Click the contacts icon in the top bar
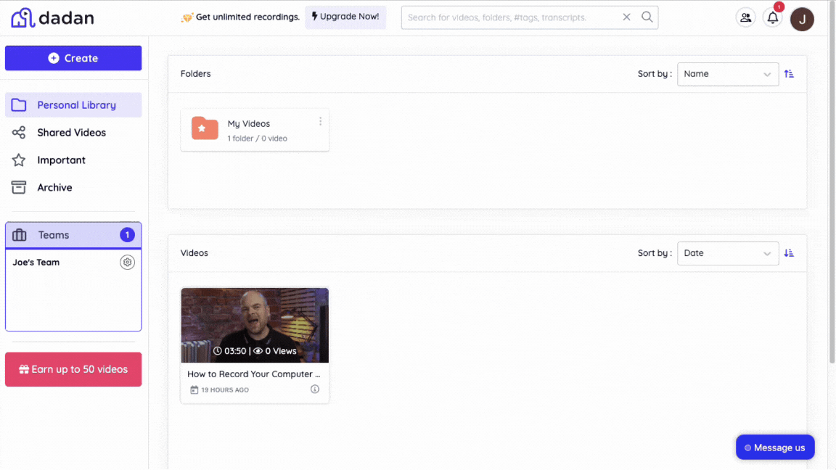836x470 pixels. click(x=745, y=17)
